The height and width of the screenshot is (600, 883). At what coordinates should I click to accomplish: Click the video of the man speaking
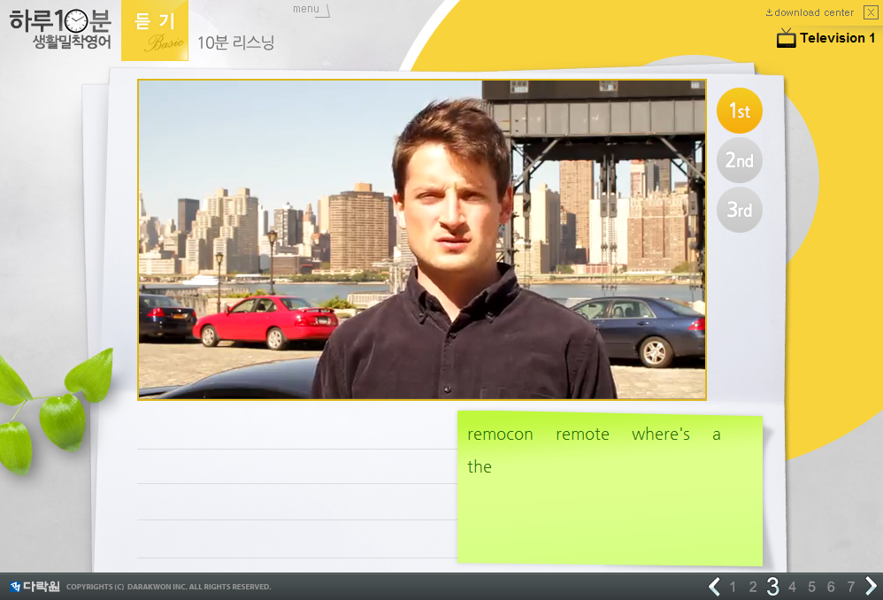(422, 240)
